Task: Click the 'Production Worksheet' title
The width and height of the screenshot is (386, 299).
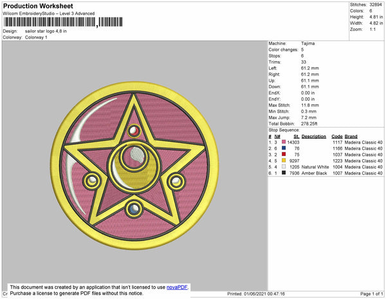Action: click(x=38, y=6)
